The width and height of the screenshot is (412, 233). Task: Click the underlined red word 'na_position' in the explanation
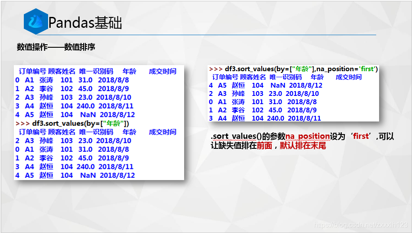pyautogui.click(x=308, y=136)
